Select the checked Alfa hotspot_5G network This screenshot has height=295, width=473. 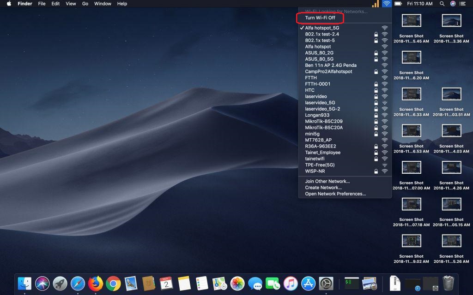coord(322,28)
